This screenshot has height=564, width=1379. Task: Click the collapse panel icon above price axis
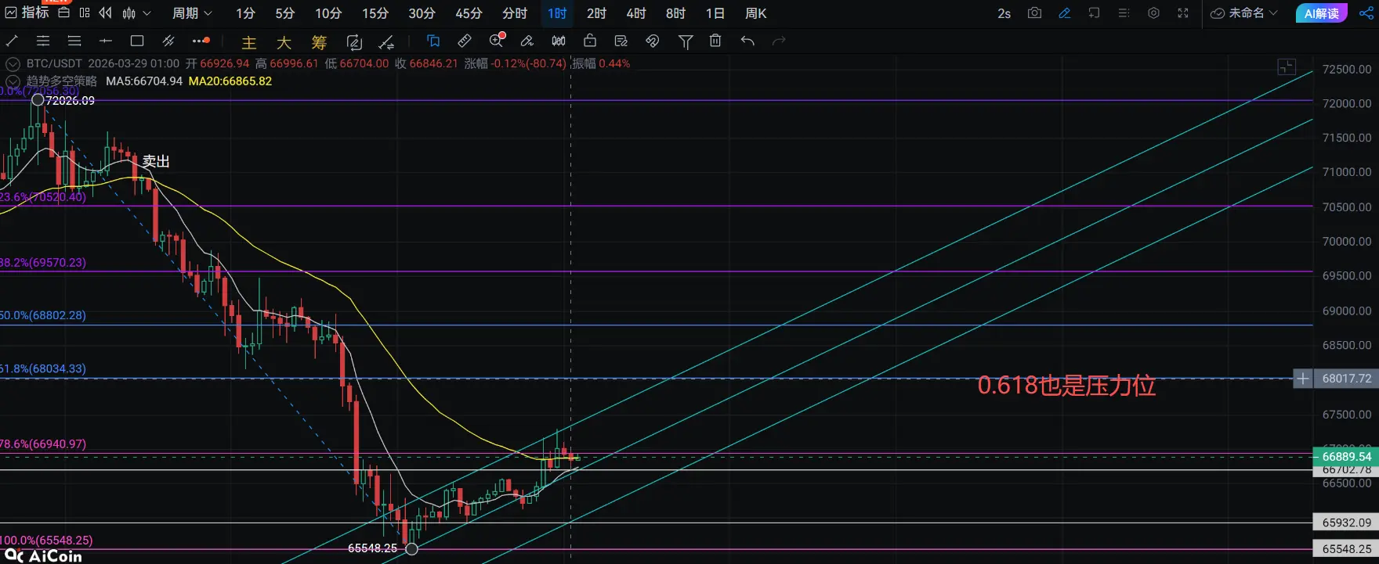1287,67
